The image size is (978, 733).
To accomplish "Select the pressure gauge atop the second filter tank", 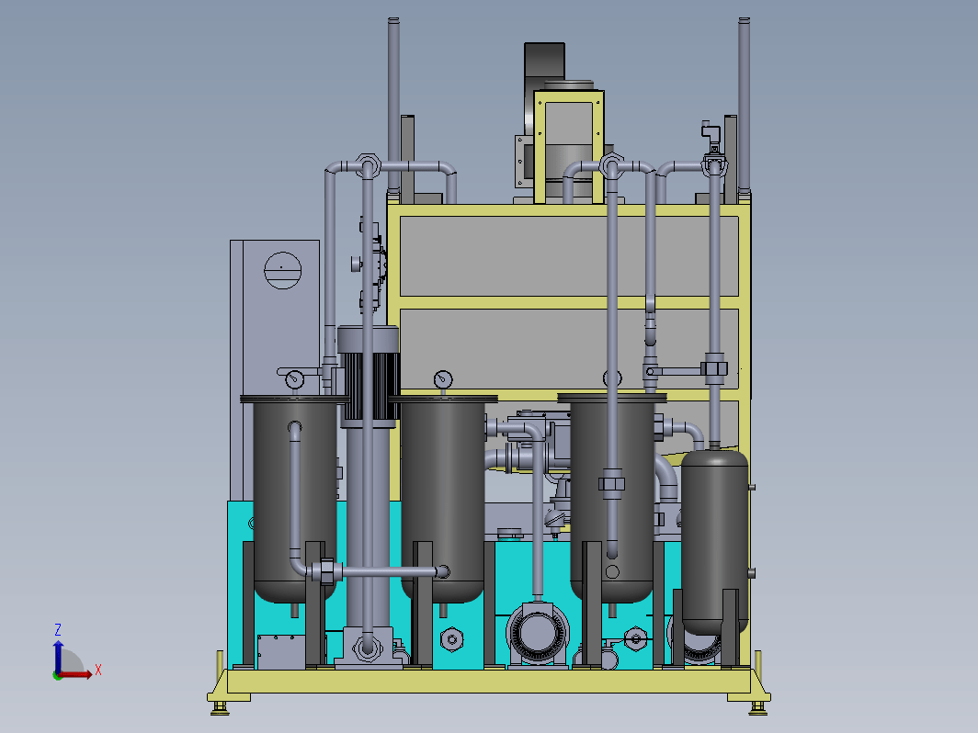I will point(443,379).
